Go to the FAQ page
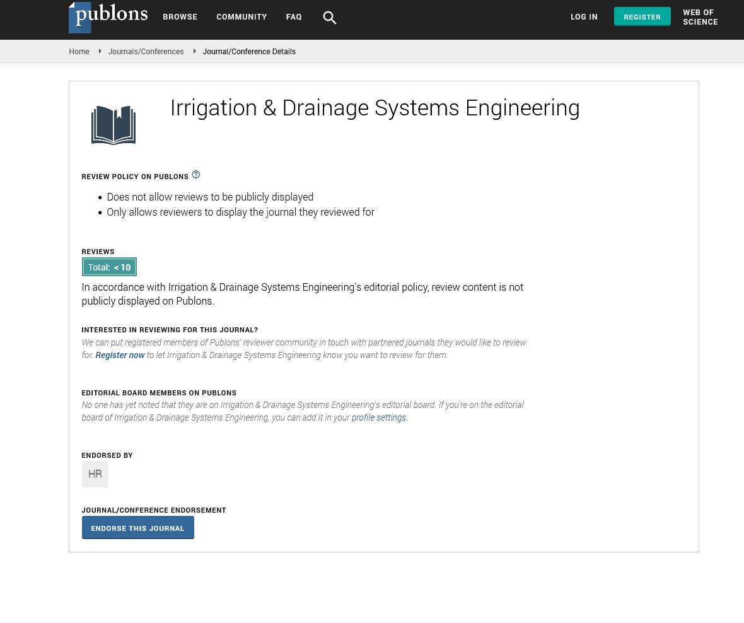This screenshot has height=623, width=744. click(294, 17)
